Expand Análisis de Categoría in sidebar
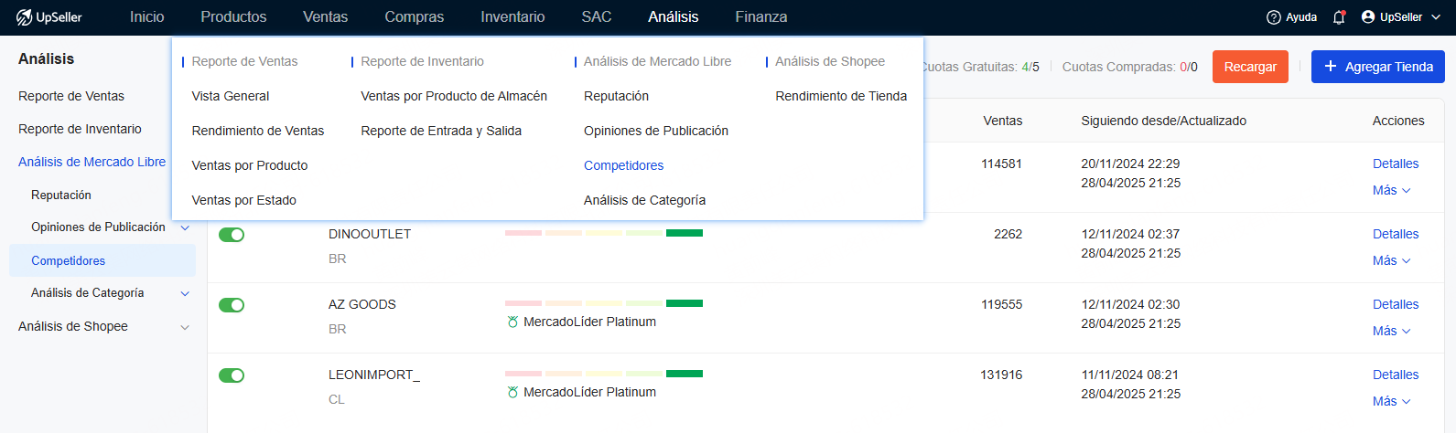 click(x=185, y=293)
